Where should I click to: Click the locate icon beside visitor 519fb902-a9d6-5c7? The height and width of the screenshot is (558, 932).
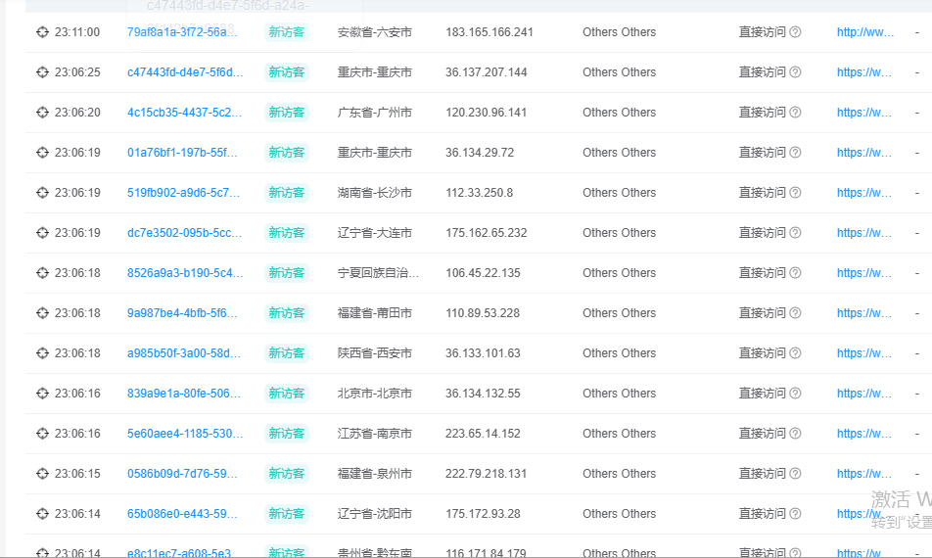click(42, 193)
